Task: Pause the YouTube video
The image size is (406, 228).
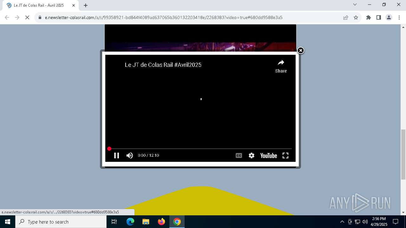Action: coord(116,155)
